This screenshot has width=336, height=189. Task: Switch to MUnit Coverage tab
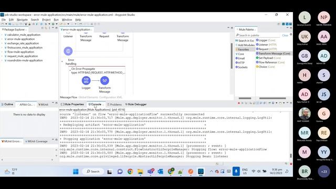tap(36, 141)
